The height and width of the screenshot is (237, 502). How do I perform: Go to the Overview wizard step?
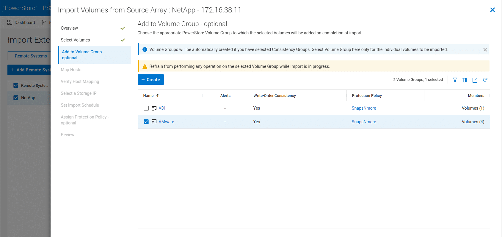[x=69, y=28]
